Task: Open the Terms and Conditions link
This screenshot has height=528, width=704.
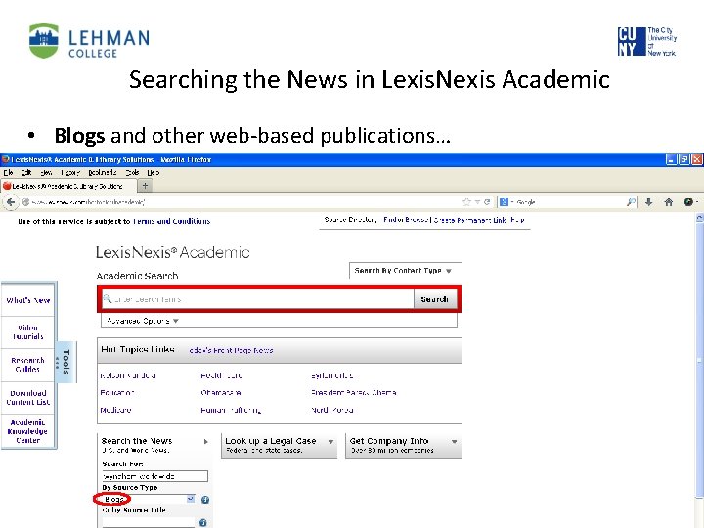Action: tap(171, 221)
